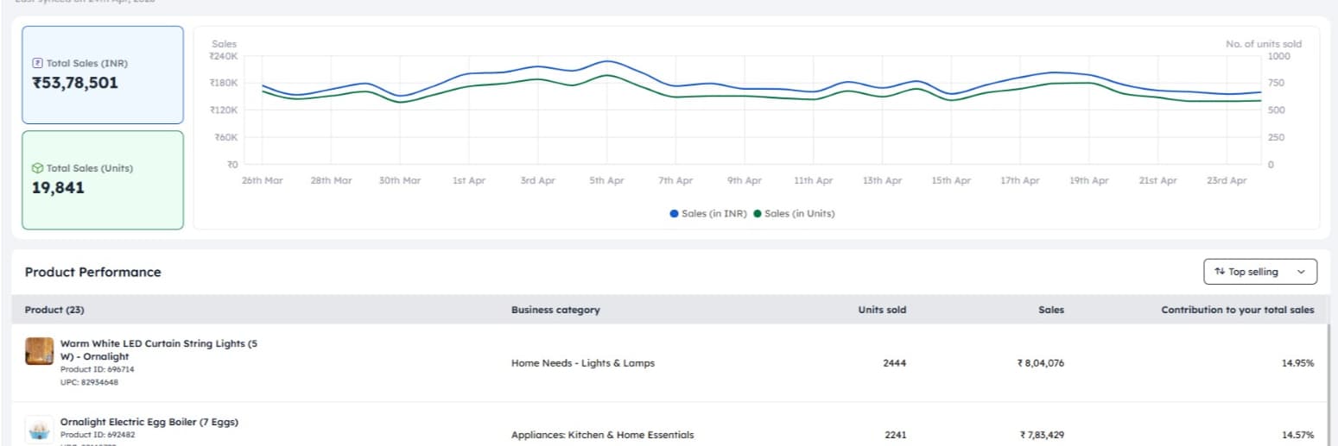
Task: Click the Sales column header in table
Action: (x=1051, y=310)
